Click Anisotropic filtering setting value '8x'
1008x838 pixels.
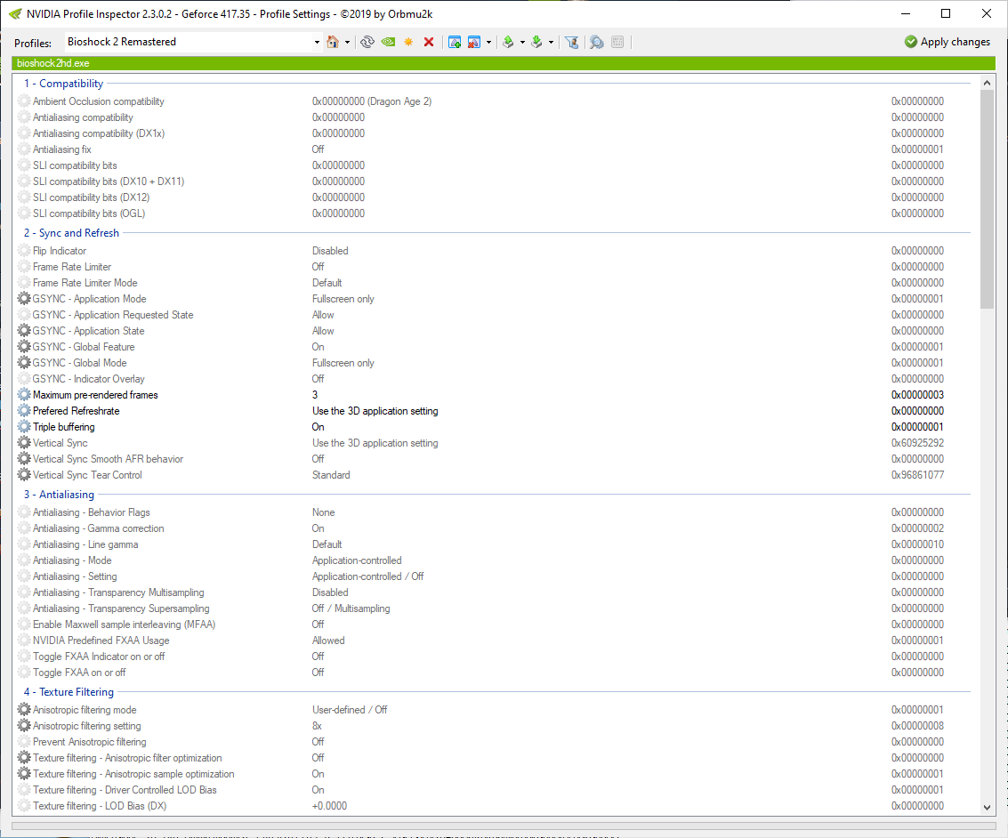pyautogui.click(x=317, y=726)
